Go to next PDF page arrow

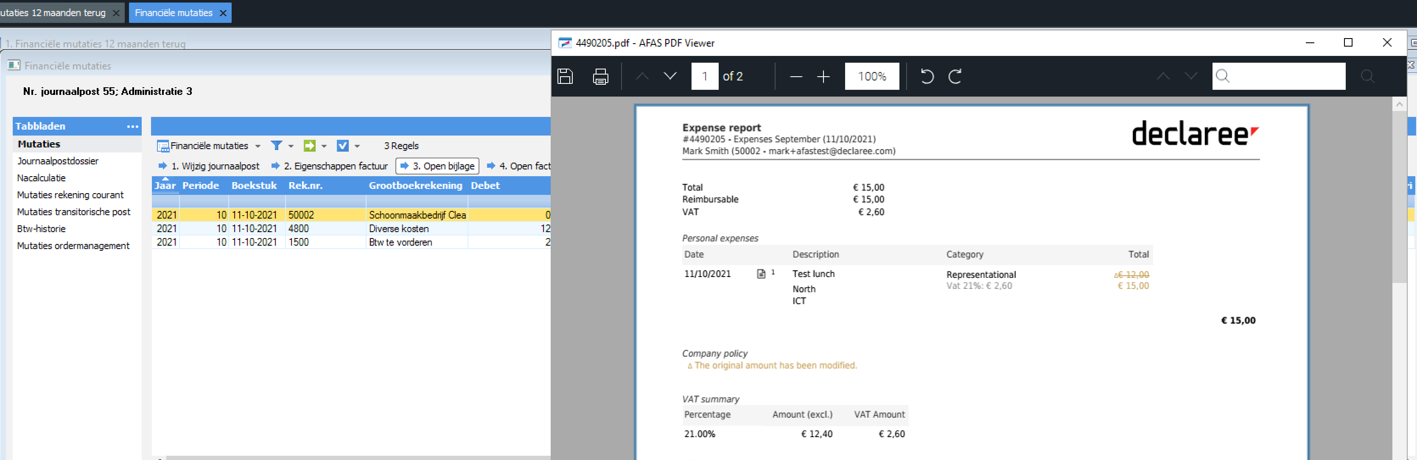(x=669, y=76)
